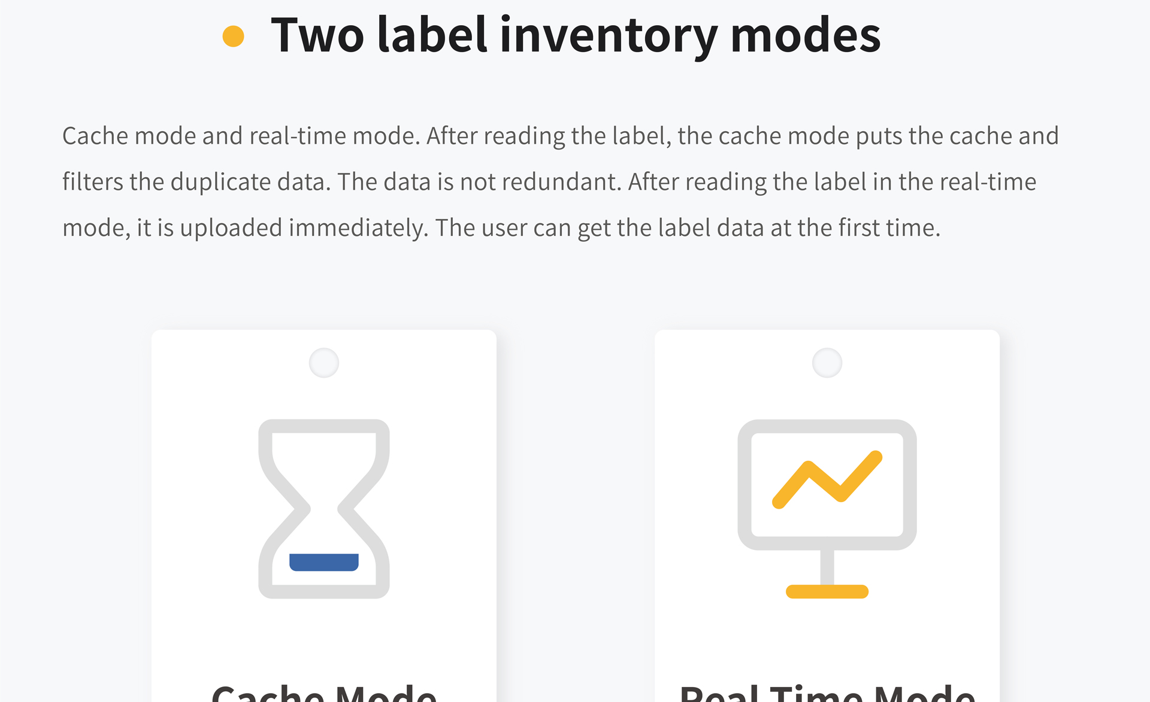Click the paragraph line starting "Cache mode and real-time"
Screen dimensions: 1150x702
[x=561, y=136]
